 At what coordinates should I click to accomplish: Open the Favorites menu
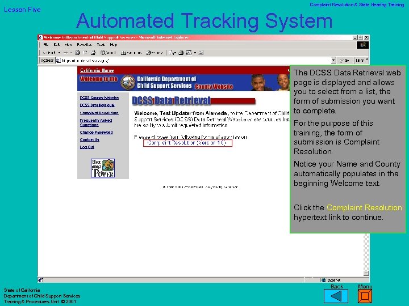(x=85, y=45)
